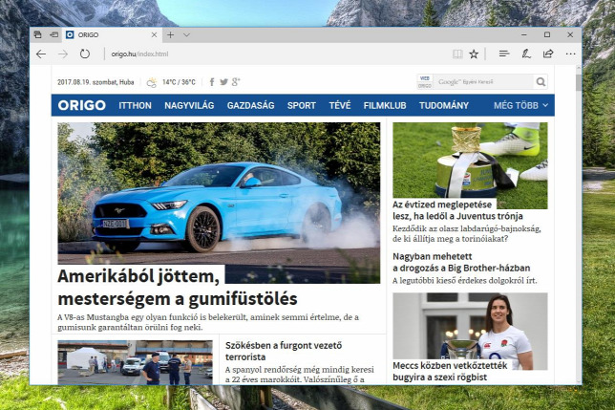Select the ORIGO browser tab
The width and height of the screenshot is (615, 410).
(x=112, y=35)
